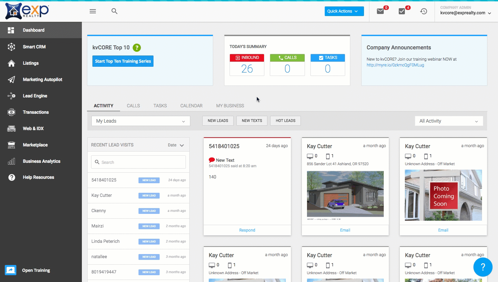Open the blue floating help button
Screen dimensions: 498x282
(483, 267)
